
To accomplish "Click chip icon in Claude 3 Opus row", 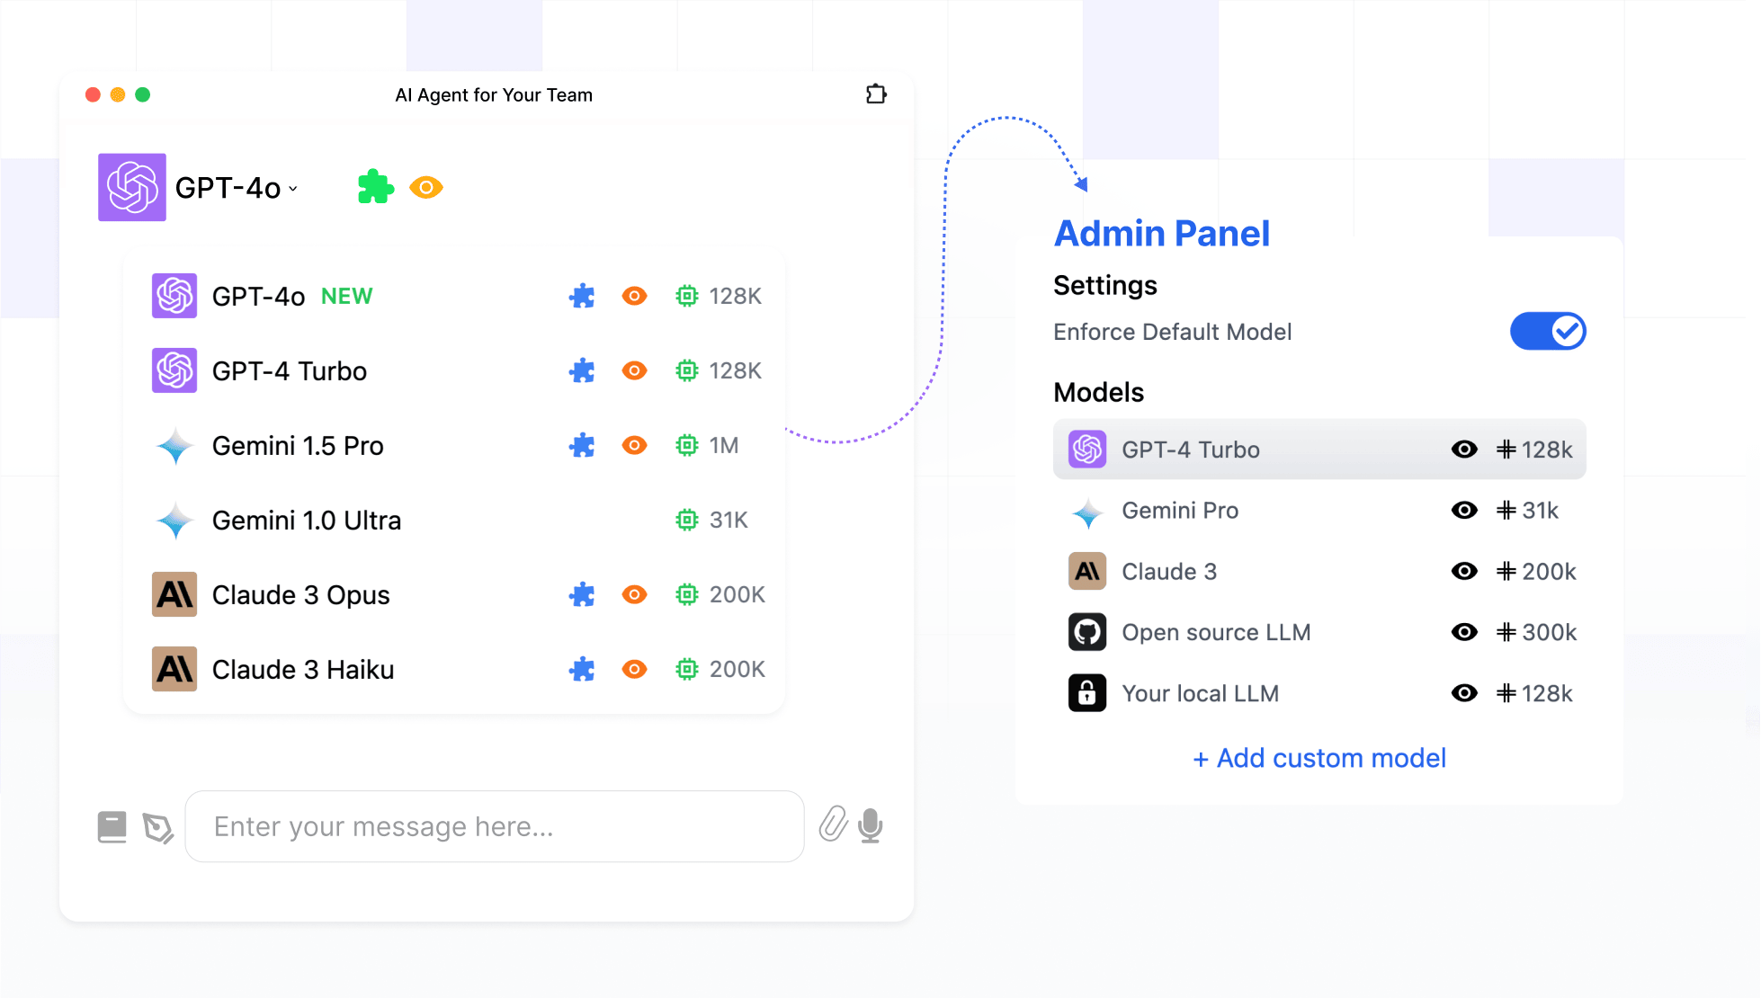I will point(687,594).
